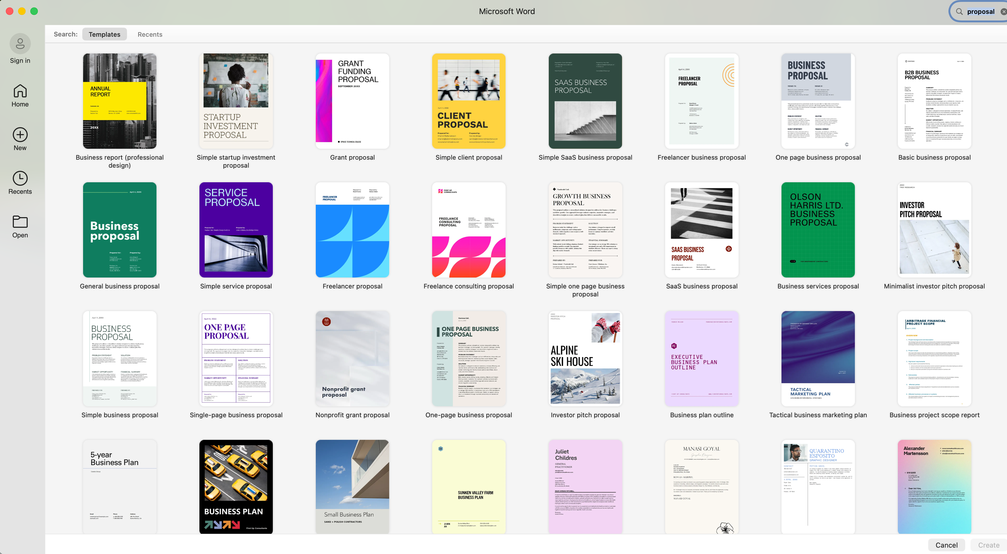
Task: Choose the SaaS business proposal template
Action: [702, 230]
